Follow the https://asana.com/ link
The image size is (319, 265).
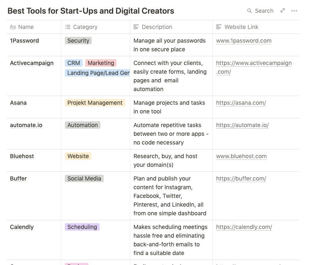pyautogui.click(x=241, y=103)
